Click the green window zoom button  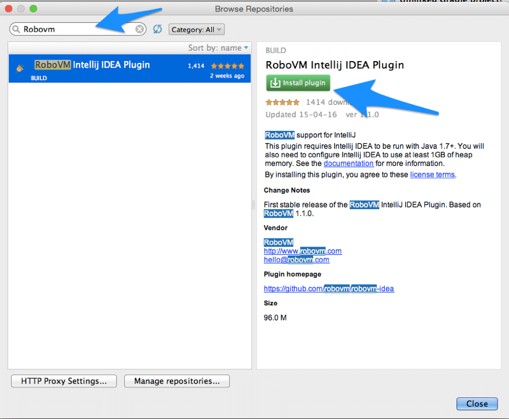pos(33,9)
